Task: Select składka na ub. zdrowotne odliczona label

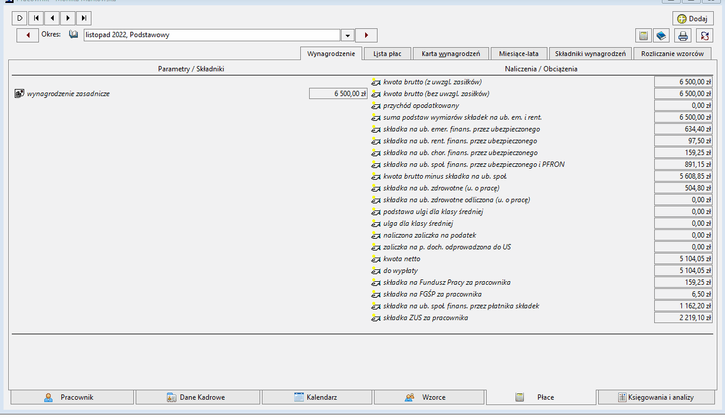Action: [x=457, y=199]
